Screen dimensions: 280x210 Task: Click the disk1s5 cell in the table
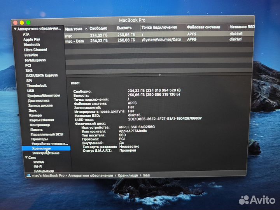click(236, 34)
